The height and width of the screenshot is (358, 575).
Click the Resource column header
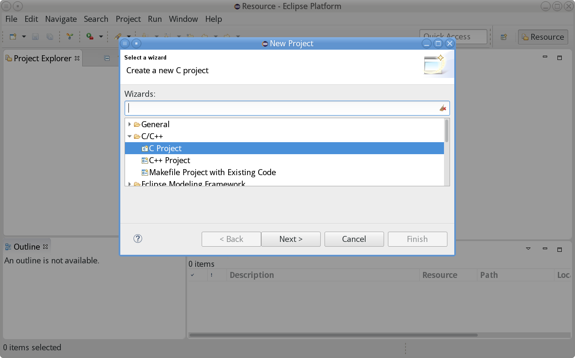click(x=448, y=275)
